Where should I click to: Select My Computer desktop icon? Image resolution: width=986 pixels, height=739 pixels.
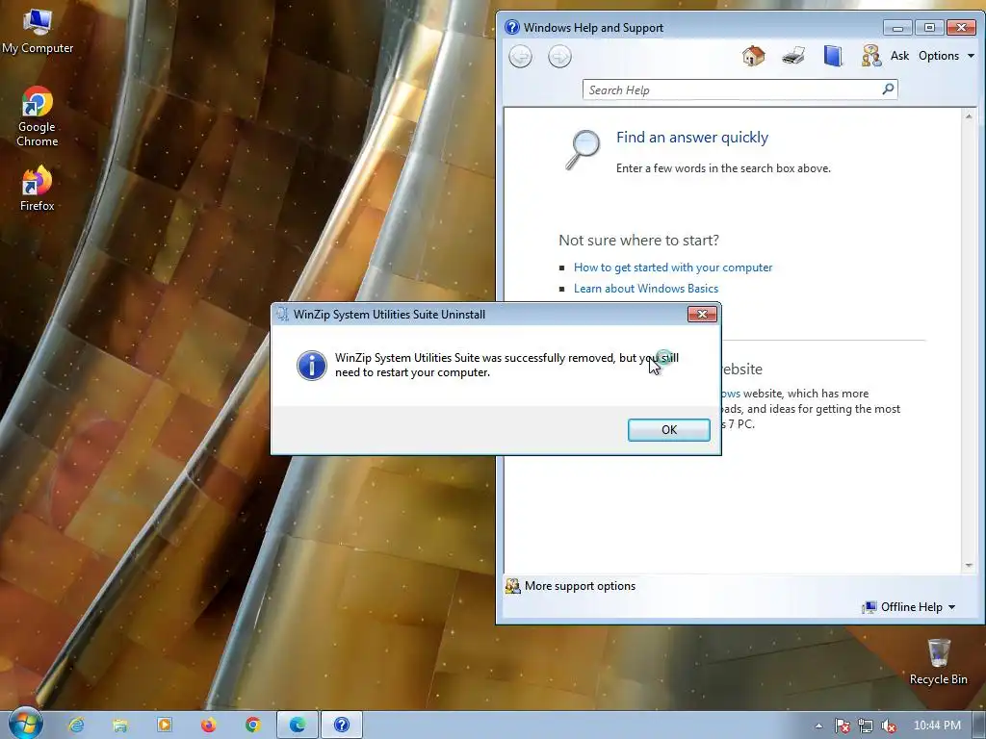pos(38,32)
